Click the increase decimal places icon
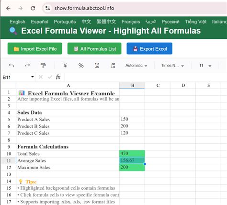227x205 pixels. coord(113,66)
